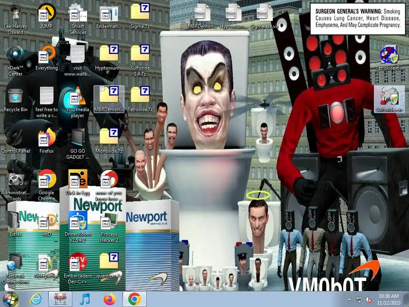Screen dimensions: 409x307
Task: Launch Google Chrome desktop shortcut
Action: pyautogui.click(x=46, y=185)
